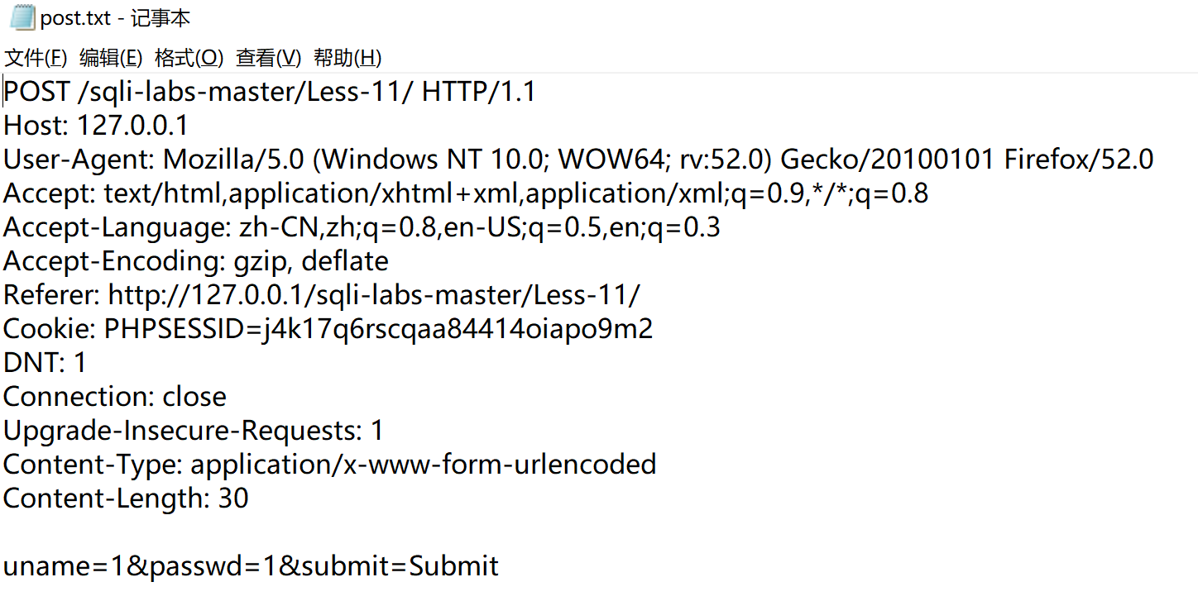This screenshot has width=1198, height=601.
Task: Click the Referer URL text
Action: coord(374,295)
